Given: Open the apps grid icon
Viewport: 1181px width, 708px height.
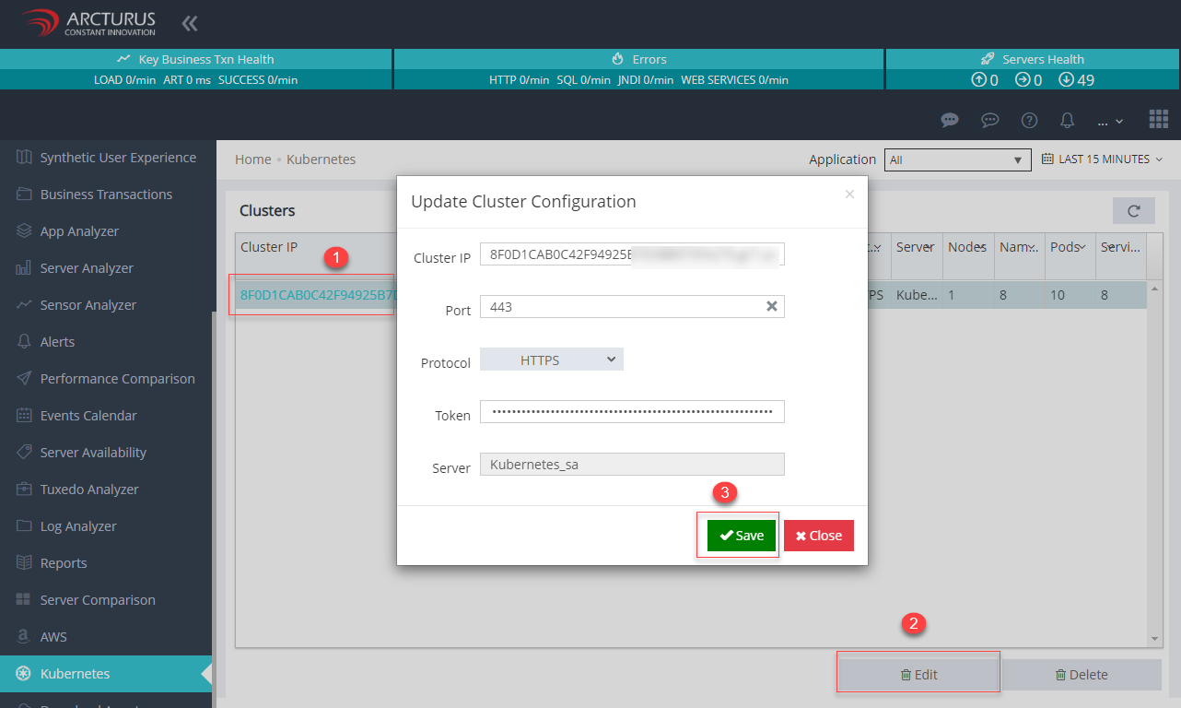Looking at the screenshot, I should tap(1158, 118).
